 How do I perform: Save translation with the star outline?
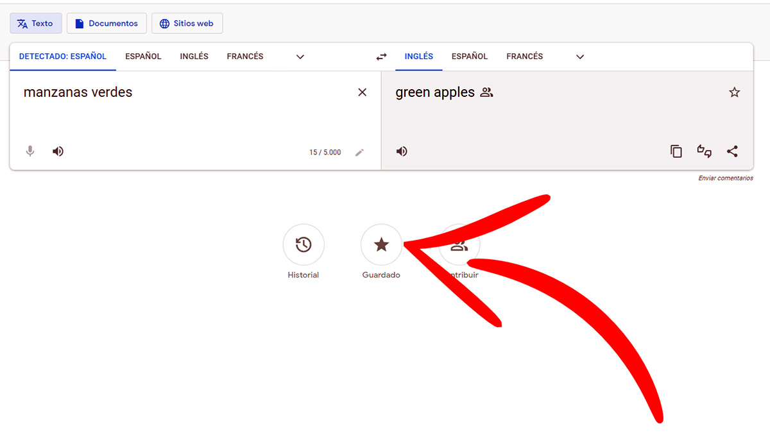point(734,92)
